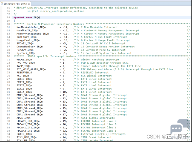The height and width of the screenshot is (142, 192).
Task: Click the header file icon on editor tab
Action: [2, 4]
